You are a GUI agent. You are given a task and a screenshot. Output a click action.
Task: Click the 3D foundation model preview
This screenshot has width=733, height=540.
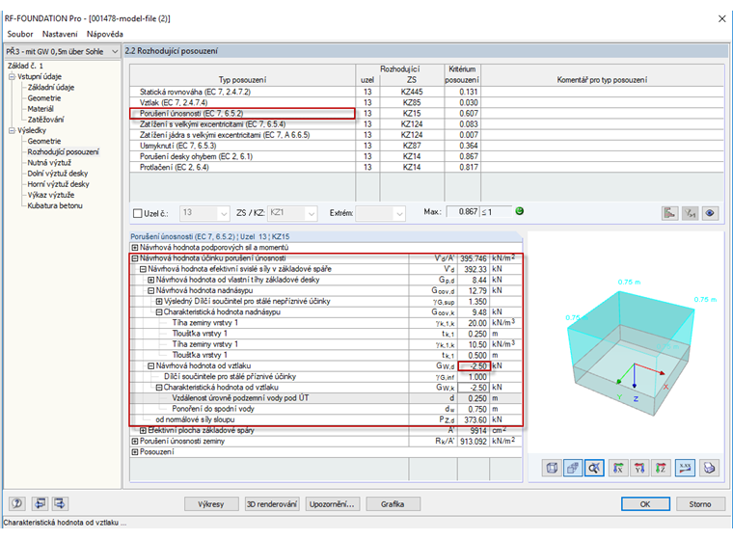[x=626, y=343]
